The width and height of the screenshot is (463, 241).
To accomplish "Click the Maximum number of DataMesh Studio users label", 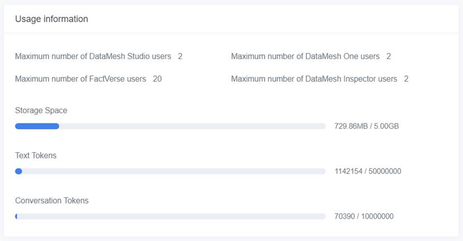I will point(93,56).
